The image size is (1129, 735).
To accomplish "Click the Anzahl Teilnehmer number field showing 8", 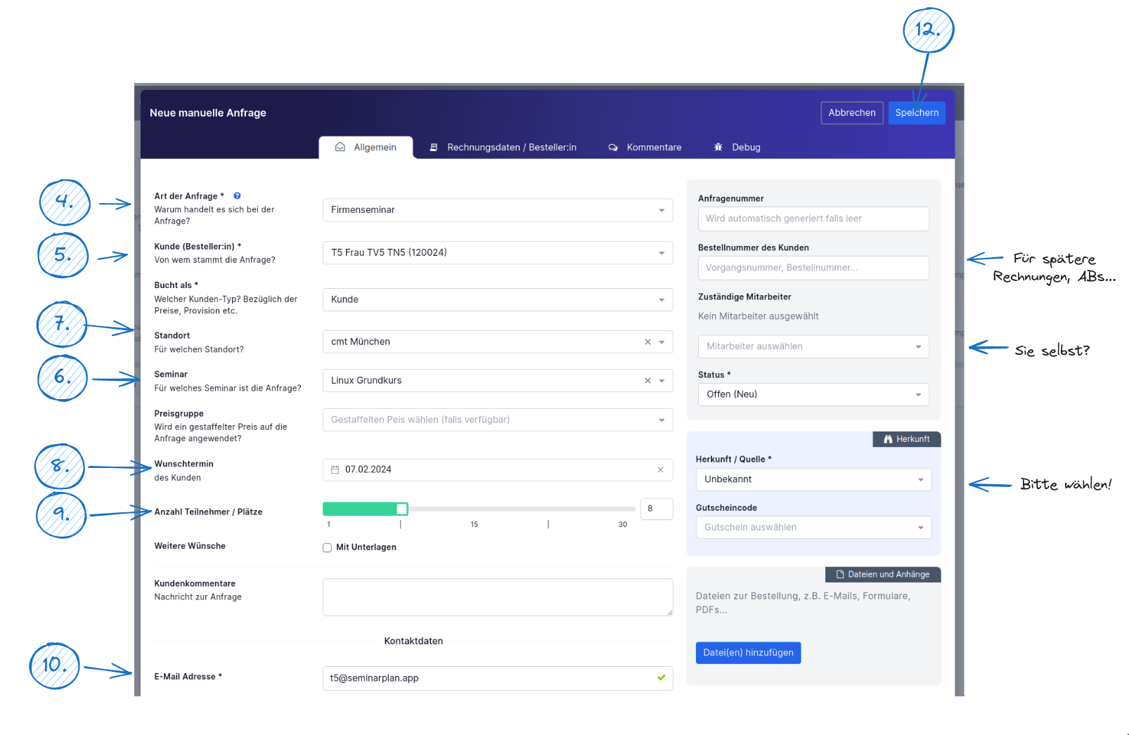I will (x=657, y=509).
